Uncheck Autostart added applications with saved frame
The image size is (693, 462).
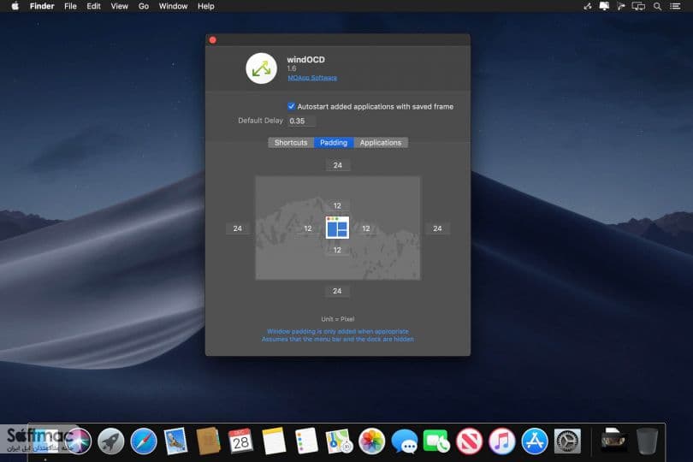291,106
